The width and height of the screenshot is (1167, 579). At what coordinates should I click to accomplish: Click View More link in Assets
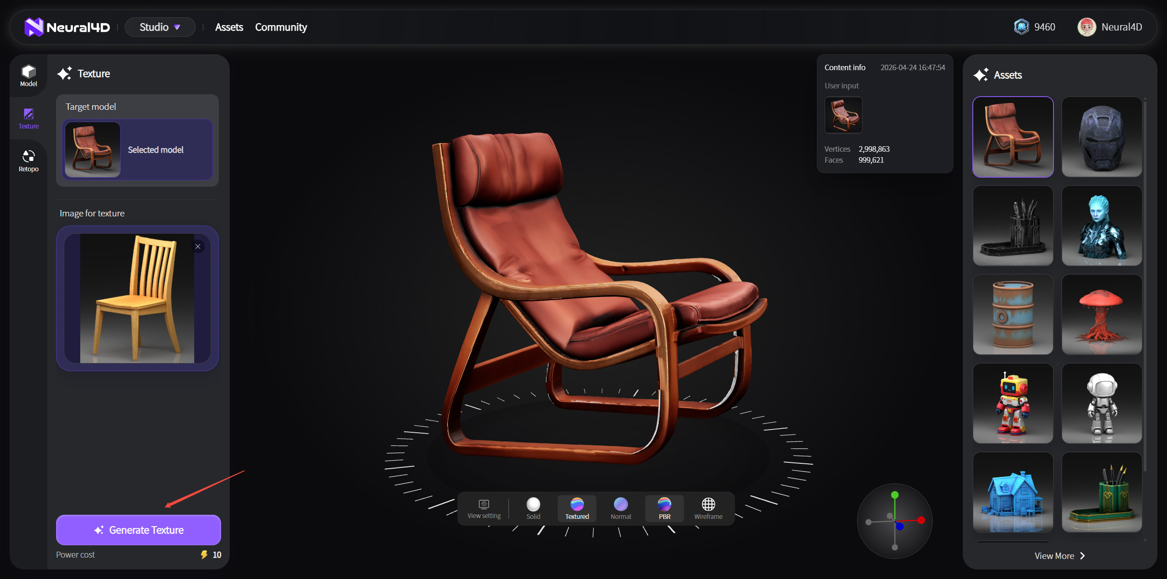[x=1059, y=556]
